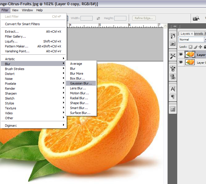Open the View menu
This screenshot has height=184, width=206.
(x=15, y=10)
